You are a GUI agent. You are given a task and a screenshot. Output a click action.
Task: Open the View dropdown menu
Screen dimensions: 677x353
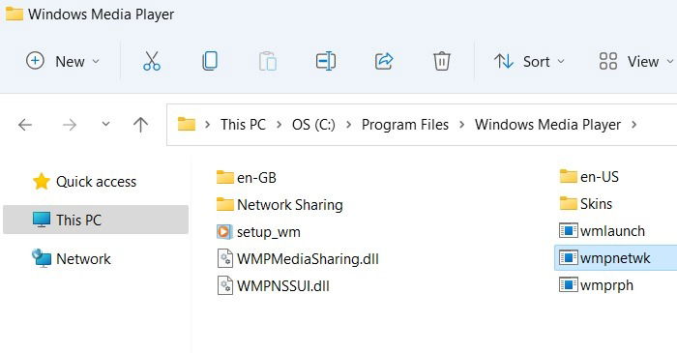635,61
